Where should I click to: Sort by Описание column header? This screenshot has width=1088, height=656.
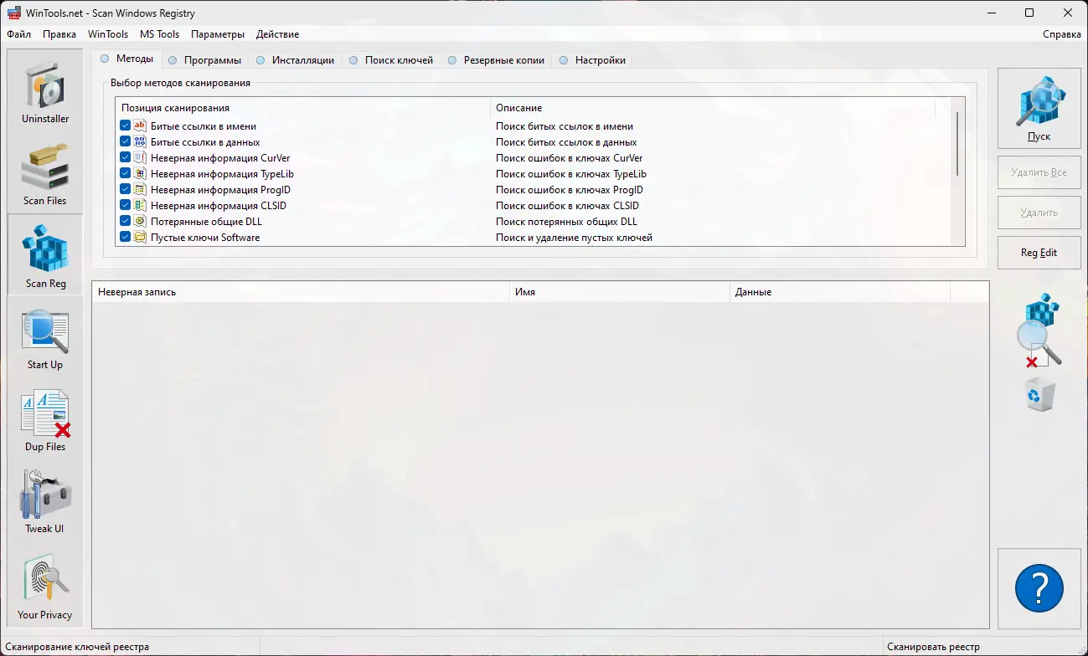pos(712,108)
